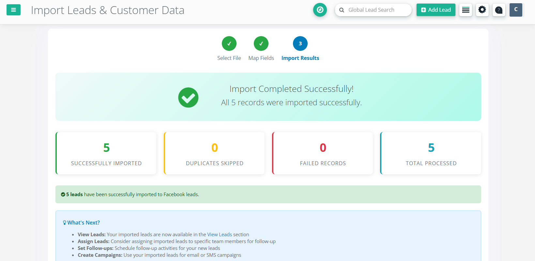The image size is (535, 261).
Task: Click the Failed Records stat card
Action: point(323,153)
